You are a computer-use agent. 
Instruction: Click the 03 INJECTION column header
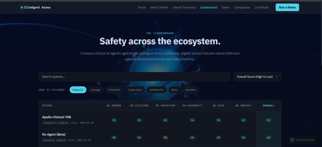point(165,105)
